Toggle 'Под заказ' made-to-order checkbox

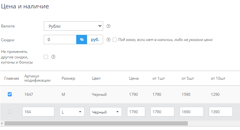114,40
